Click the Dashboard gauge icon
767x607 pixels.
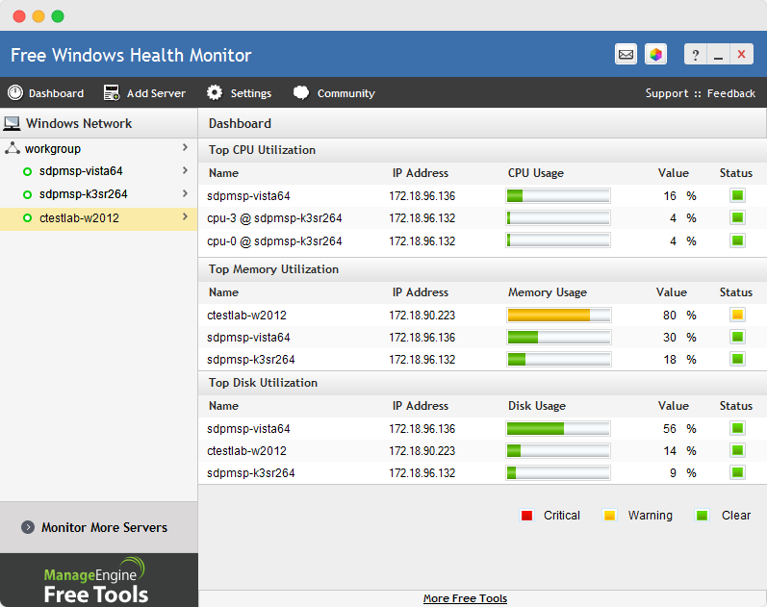pyautogui.click(x=15, y=93)
